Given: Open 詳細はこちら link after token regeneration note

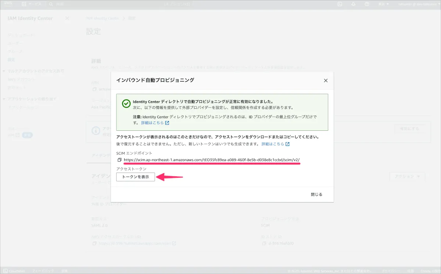Looking at the screenshot, I should point(275,144).
